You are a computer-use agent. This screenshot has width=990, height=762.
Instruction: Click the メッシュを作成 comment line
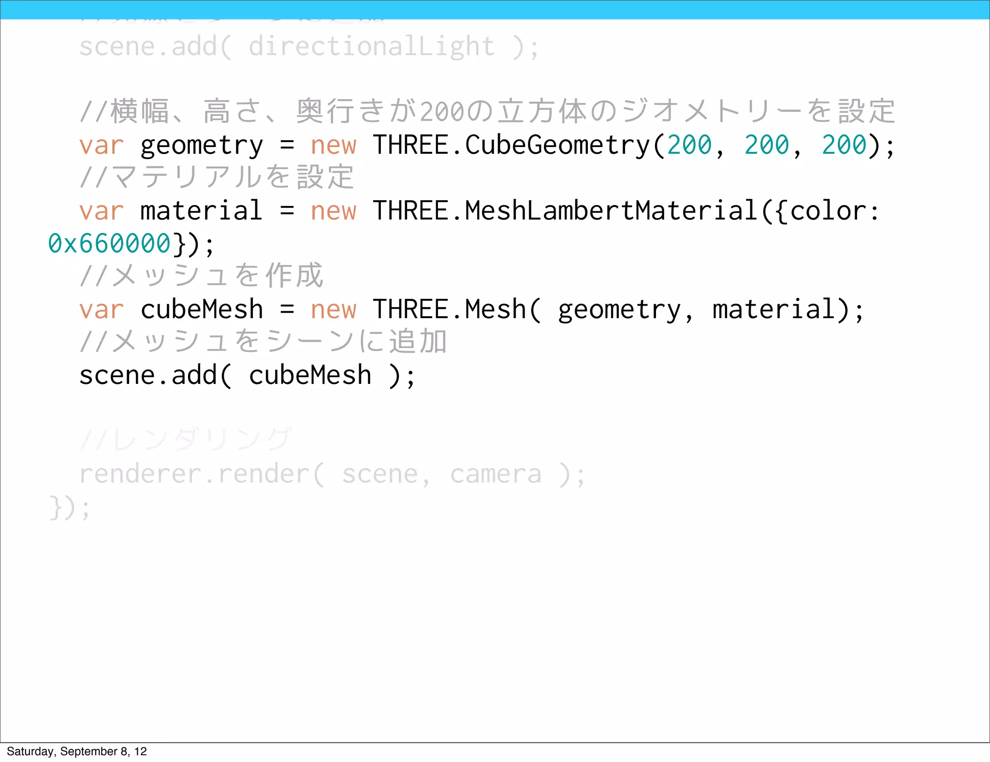(202, 276)
